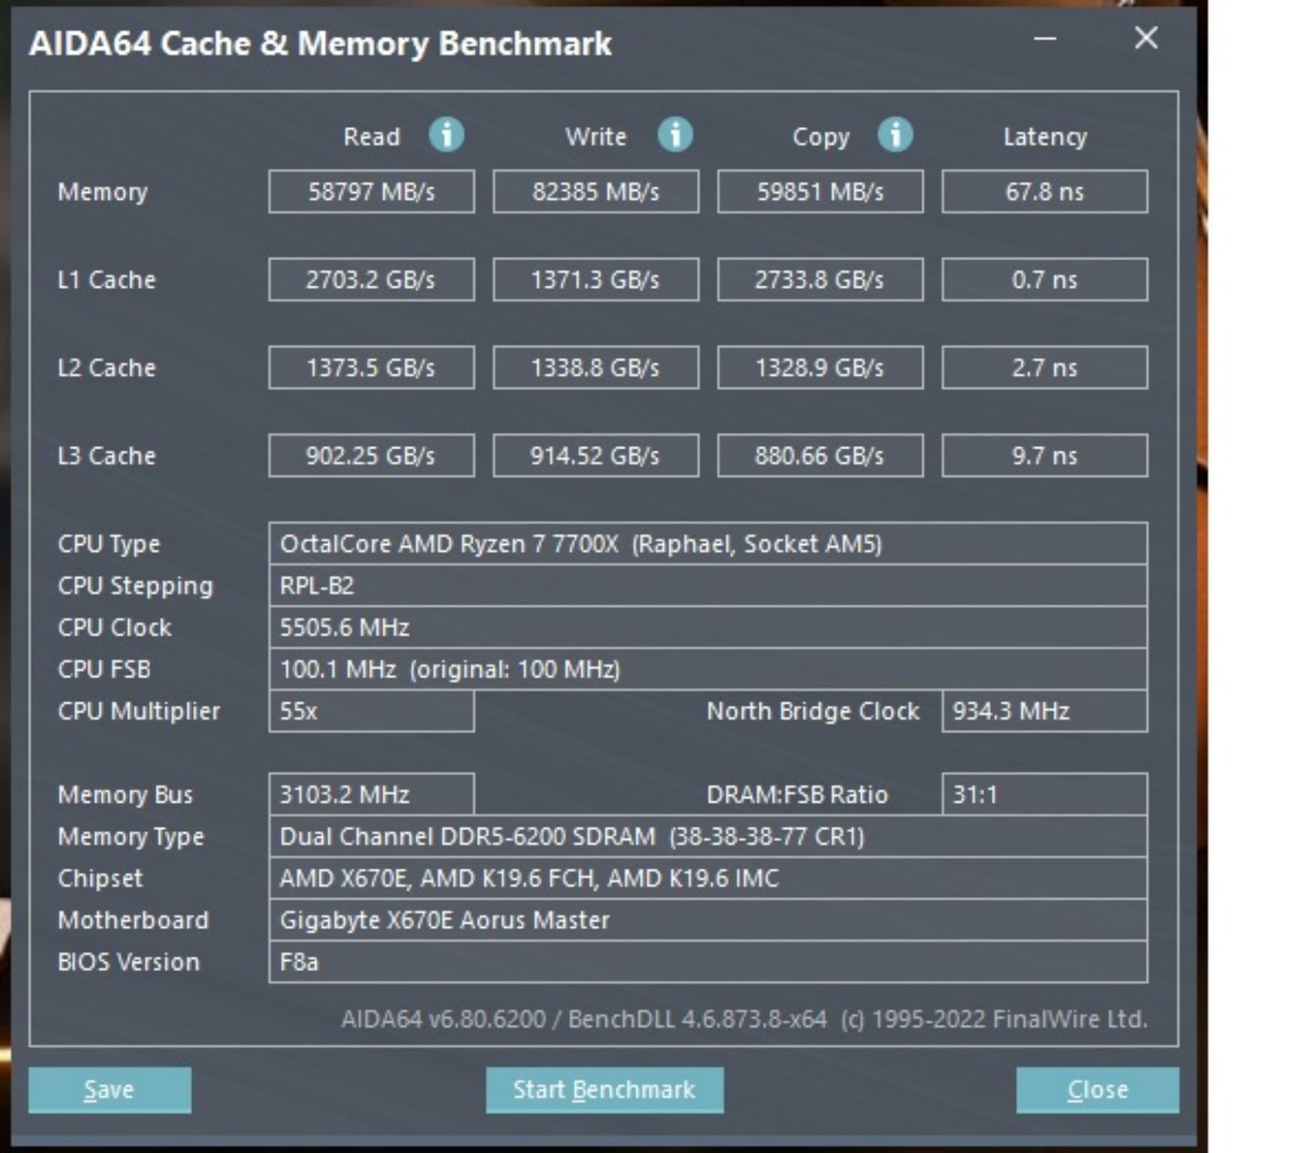
Task: Click the CPU Multiplier value 55x
Action: coord(372,711)
